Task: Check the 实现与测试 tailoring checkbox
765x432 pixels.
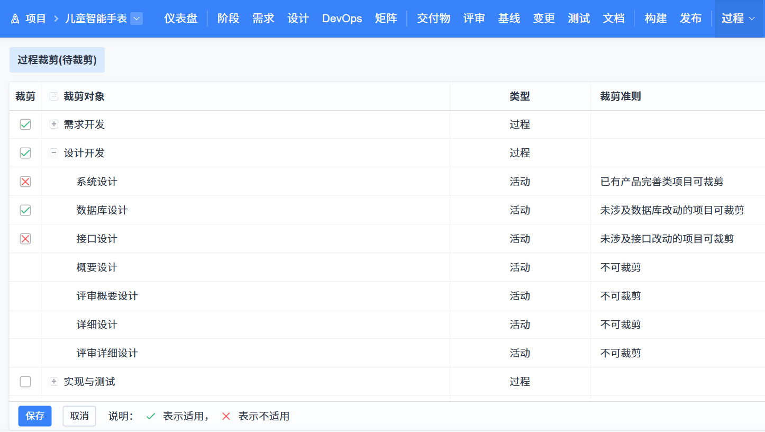Action: pyautogui.click(x=25, y=382)
